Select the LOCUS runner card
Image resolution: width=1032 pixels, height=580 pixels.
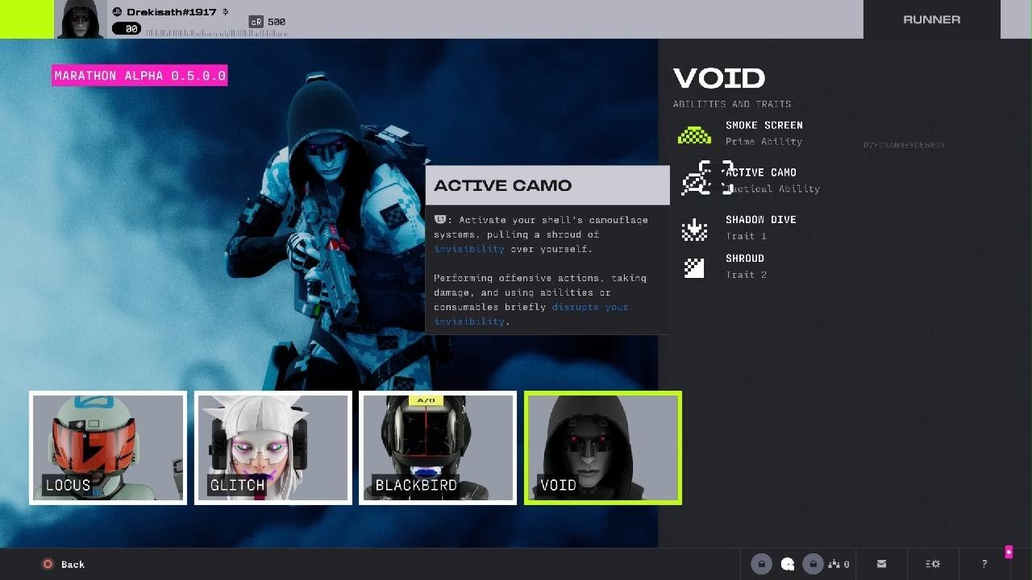pos(108,448)
